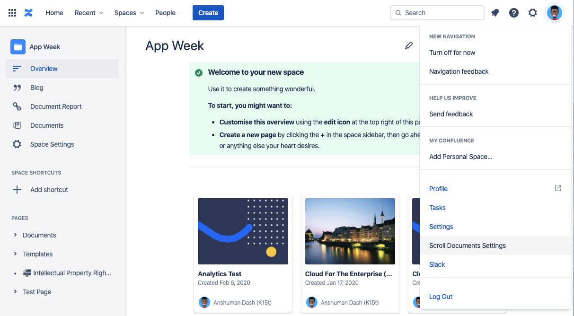
Task: Open Space Settings in the sidebar
Action: (x=52, y=144)
